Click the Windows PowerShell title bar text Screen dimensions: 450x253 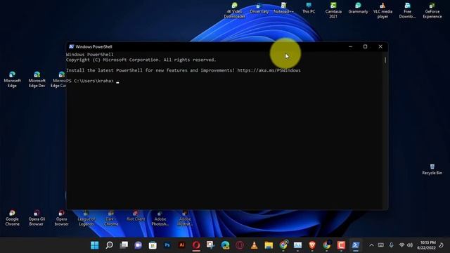[x=94, y=46]
